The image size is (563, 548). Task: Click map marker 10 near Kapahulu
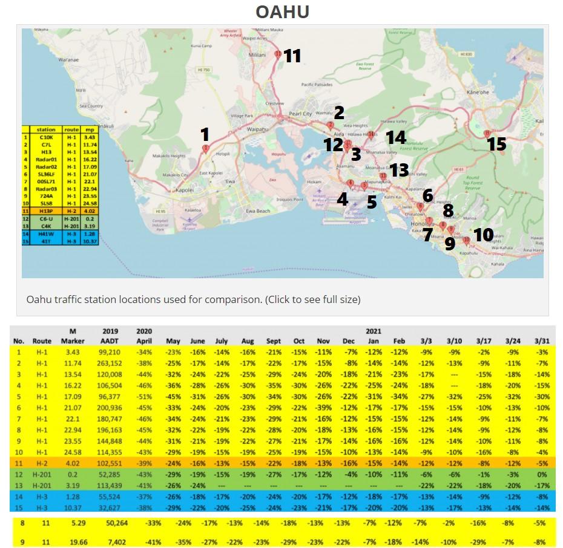466,240
